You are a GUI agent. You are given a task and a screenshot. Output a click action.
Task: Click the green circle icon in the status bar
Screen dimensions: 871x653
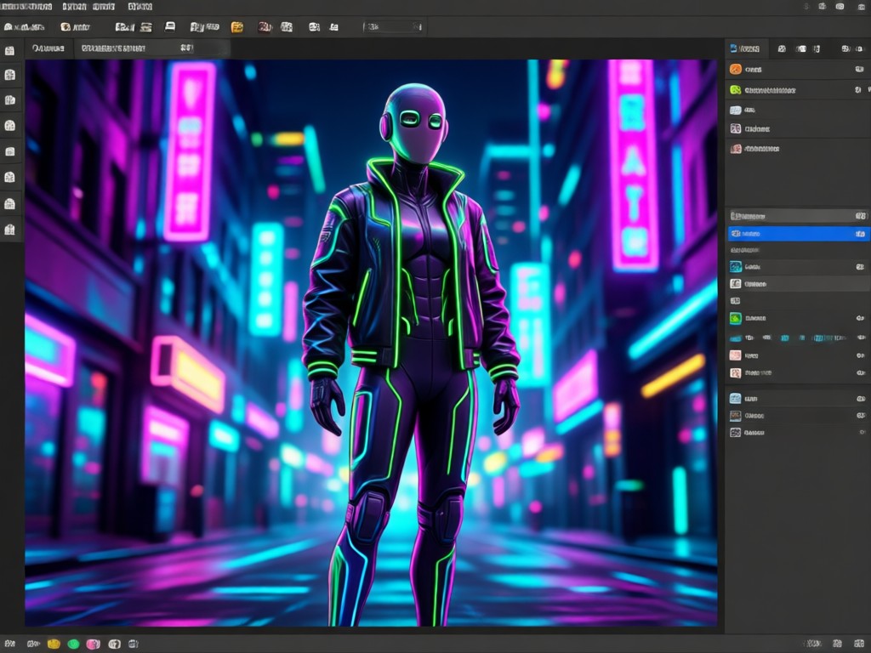73,644
